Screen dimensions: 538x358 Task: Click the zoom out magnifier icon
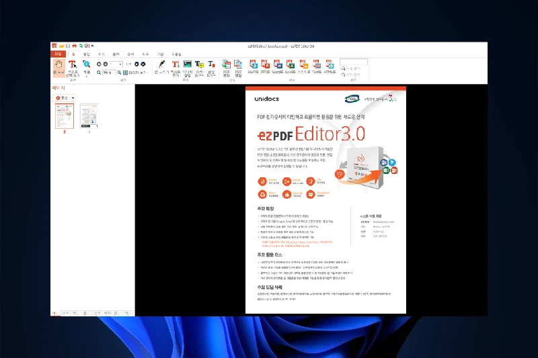(x=99, y=73)
